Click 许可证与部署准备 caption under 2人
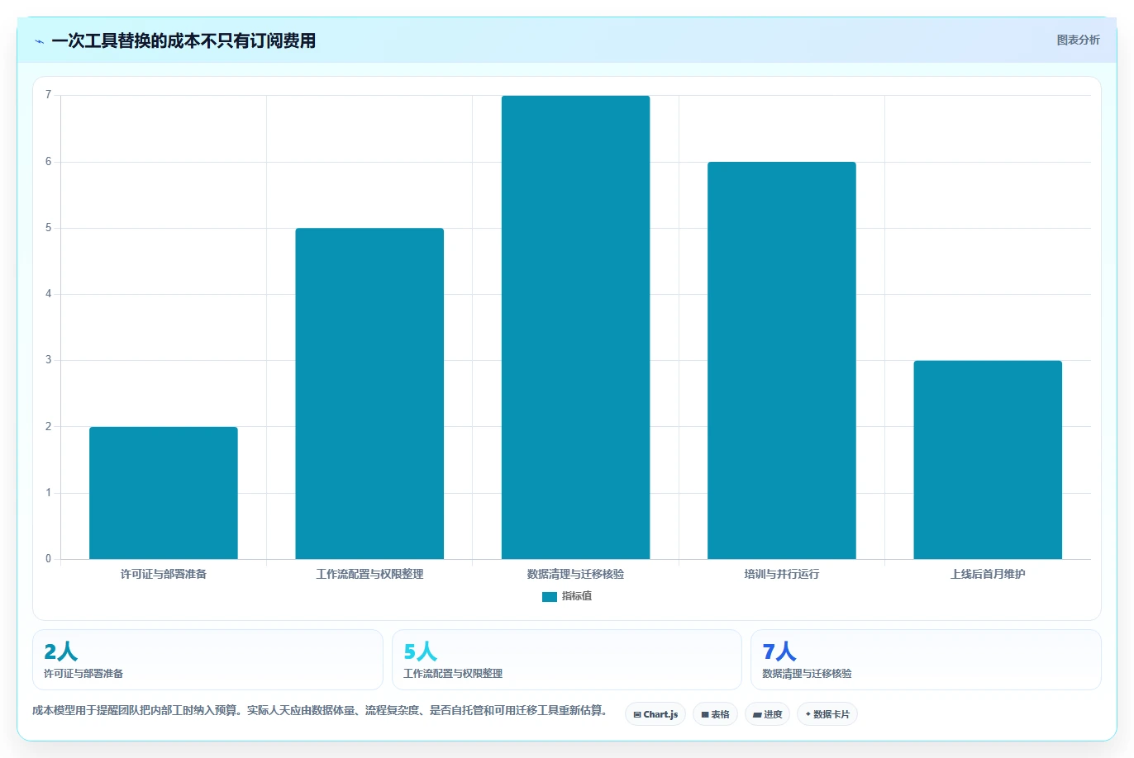 83,674
